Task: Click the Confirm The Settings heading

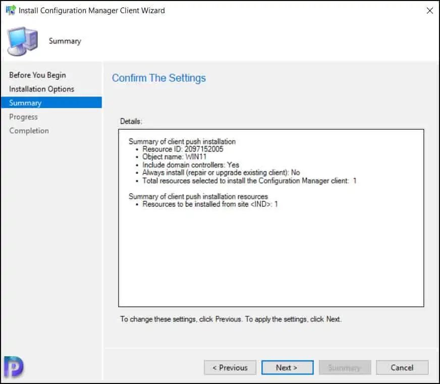Action: [x=159, y=78]
